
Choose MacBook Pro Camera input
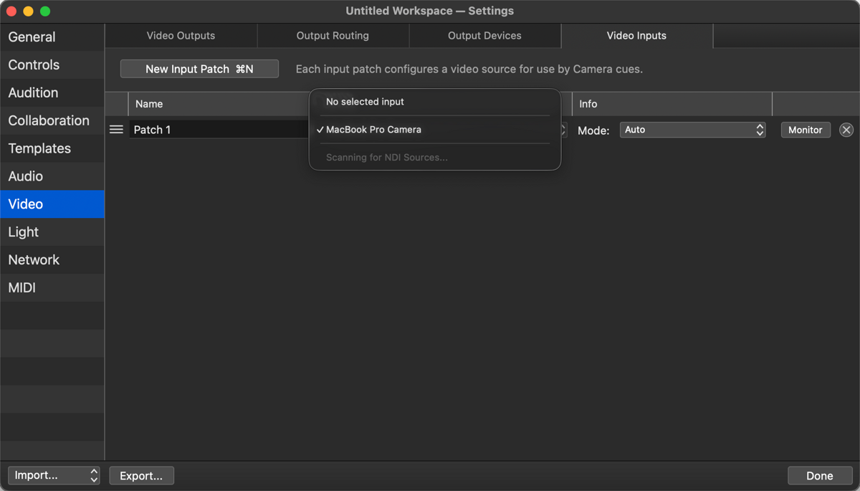[435, 130]
